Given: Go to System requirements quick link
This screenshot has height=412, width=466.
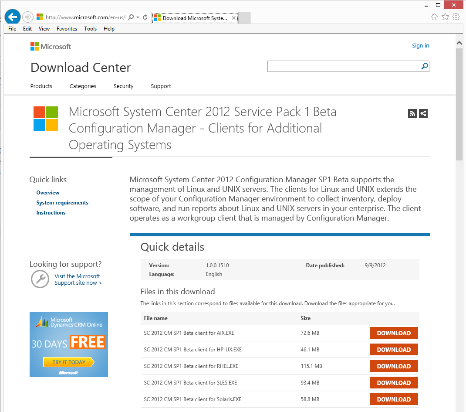Looking at the screenshot, I should pos(62,203).
